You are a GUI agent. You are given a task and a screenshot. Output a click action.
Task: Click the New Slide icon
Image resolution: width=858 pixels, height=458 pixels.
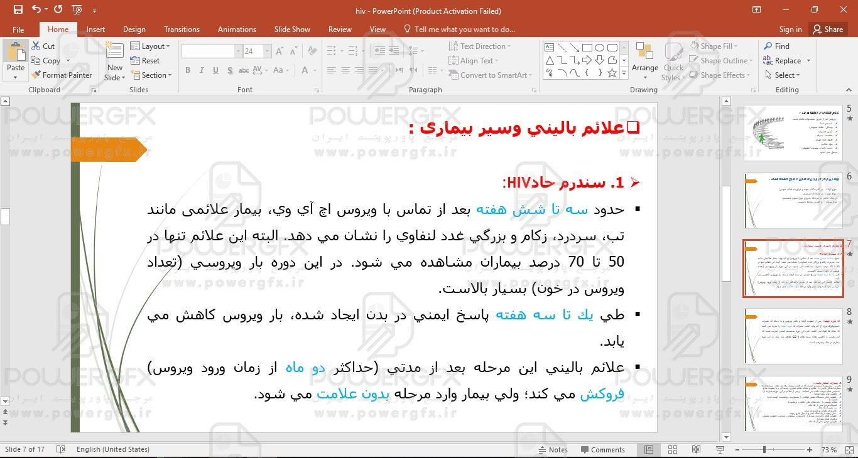pos(114,53)
